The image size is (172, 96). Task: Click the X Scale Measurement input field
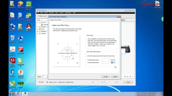click(x=109, y=60)
